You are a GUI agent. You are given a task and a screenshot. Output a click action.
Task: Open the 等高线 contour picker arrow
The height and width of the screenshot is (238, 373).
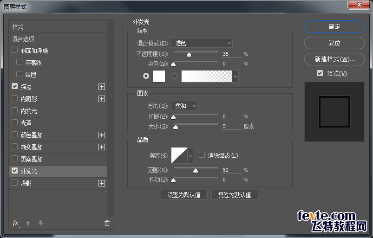tap(190, 156)
